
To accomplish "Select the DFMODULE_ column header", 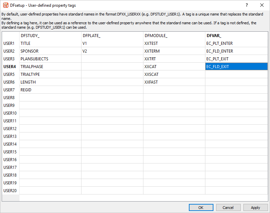I will click(x=174, y=36).
